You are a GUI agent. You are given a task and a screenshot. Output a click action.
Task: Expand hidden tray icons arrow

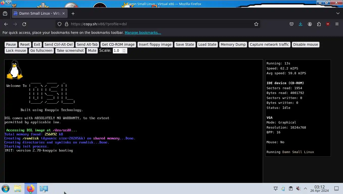coord(305,188)
